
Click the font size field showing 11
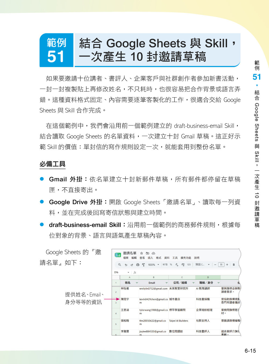pos(221,265)
